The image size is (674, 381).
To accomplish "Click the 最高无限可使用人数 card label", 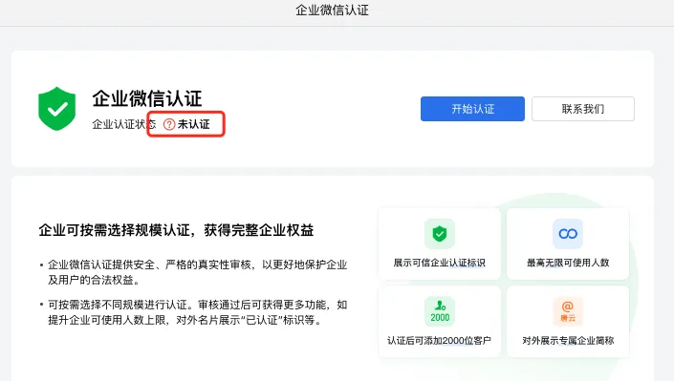I will click(x=568, y=263).
